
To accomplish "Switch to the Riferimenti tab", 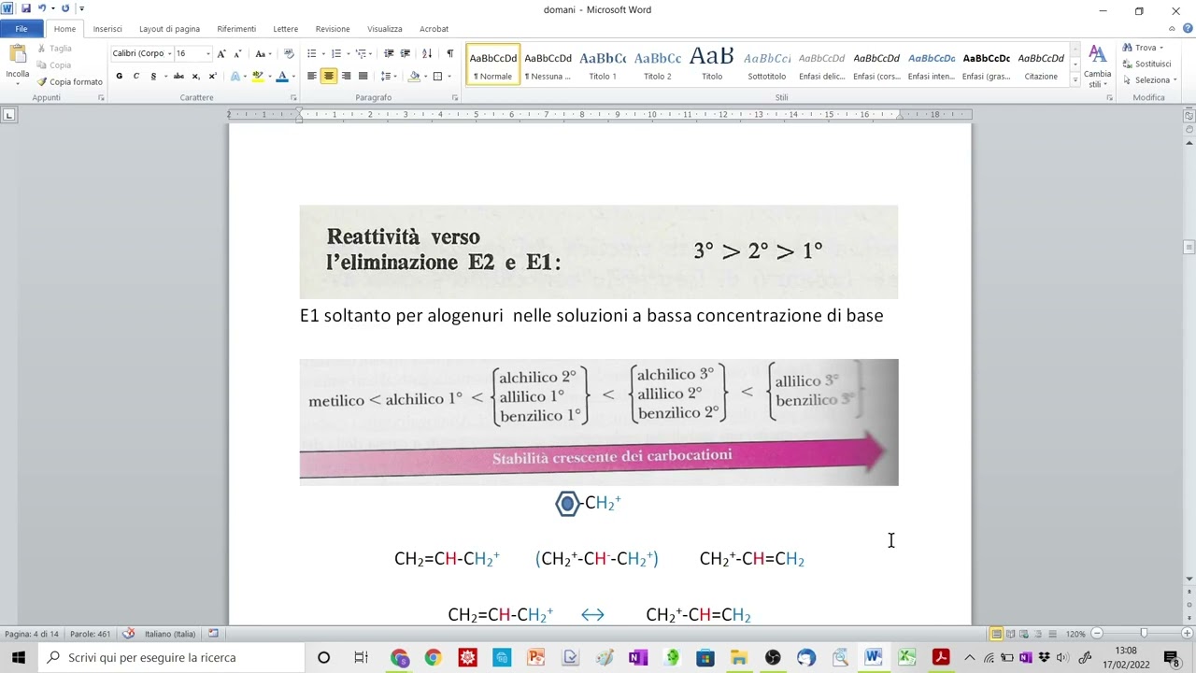I will pyautogui.click(x=236, y=29).
